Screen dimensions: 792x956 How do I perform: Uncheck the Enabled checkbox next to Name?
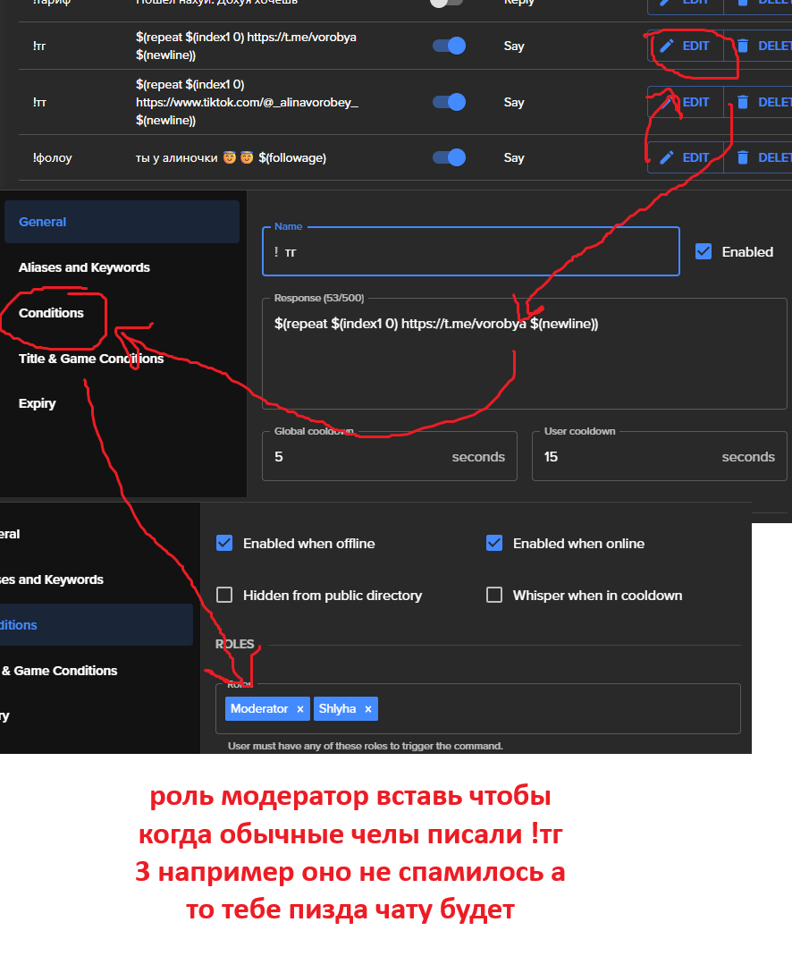pyautogui.click(x=704, y=251)
